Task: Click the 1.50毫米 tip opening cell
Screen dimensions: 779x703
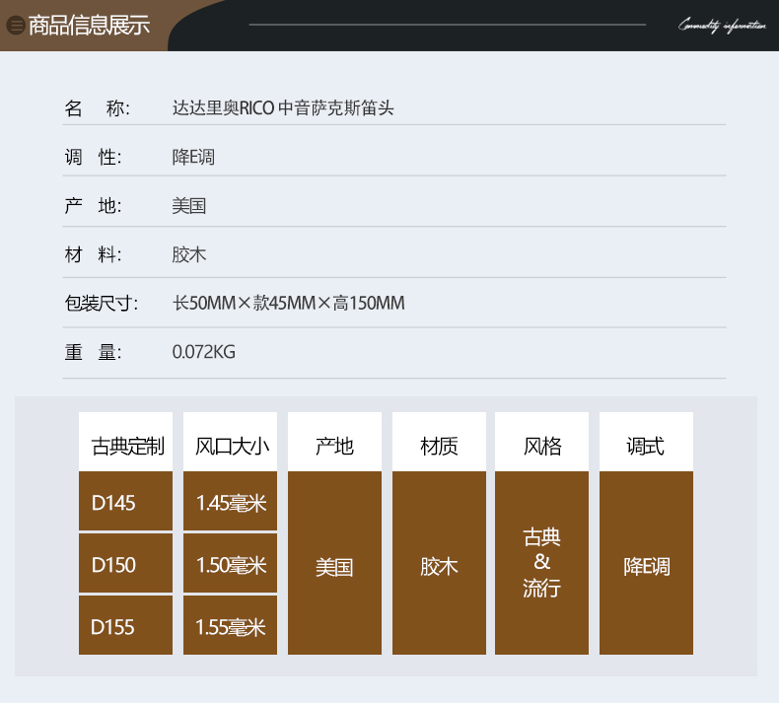Action: pos(230,563)
